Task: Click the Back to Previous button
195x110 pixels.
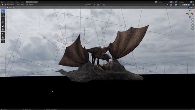Action: (x=32, y=2)
